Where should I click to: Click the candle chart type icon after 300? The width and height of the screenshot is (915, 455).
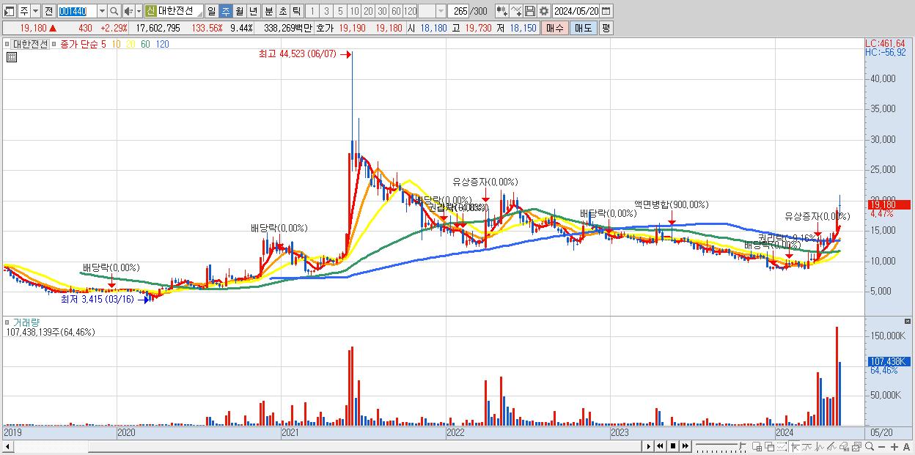(x=502, y=11)
